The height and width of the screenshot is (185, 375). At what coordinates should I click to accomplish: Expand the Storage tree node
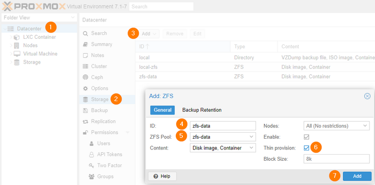tap(11, 62)
